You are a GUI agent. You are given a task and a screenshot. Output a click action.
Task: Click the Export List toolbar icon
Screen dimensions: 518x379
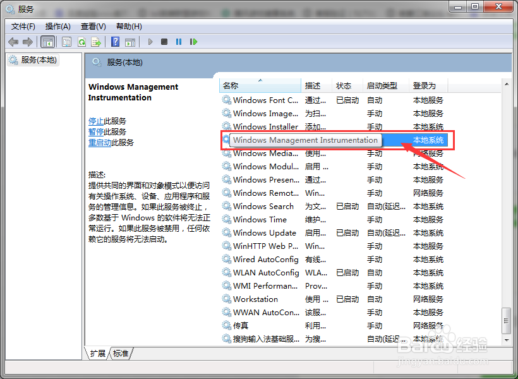[x=96, y=42]
